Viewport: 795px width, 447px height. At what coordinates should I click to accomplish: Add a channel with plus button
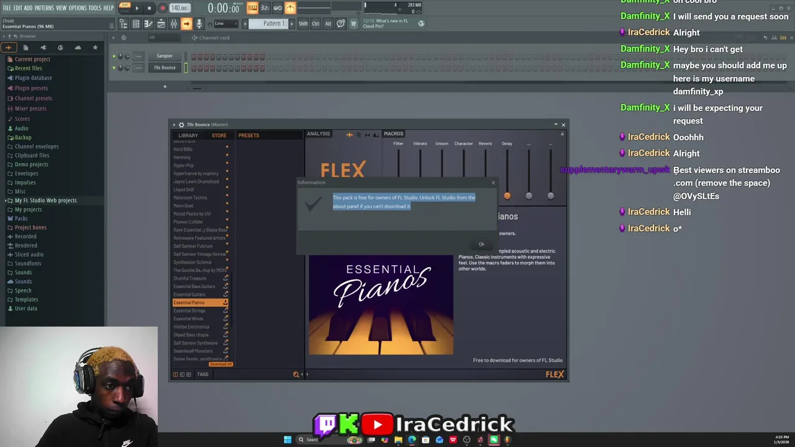[x=165, y=87]
